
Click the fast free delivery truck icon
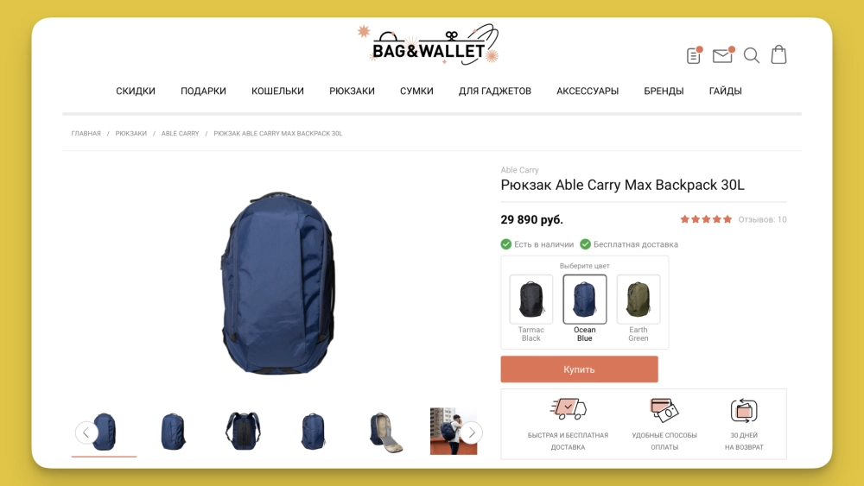click(569, 409)
